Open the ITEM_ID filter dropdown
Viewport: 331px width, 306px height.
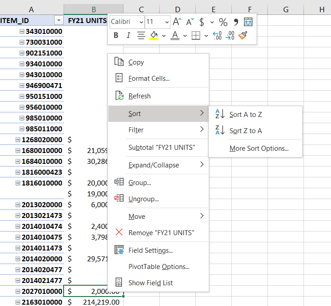[x=59, y=20]
